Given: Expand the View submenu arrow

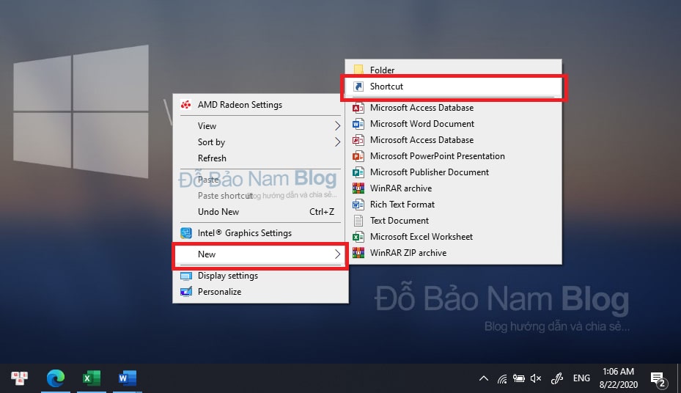Looking at the screenshot, I should tap(337, 126).
